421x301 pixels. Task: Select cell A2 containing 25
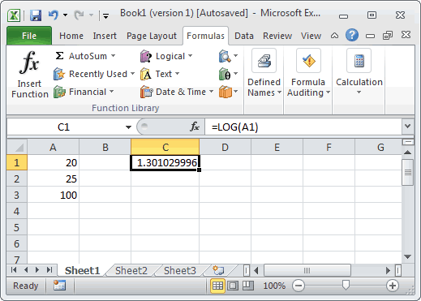(x=54, y=178)
